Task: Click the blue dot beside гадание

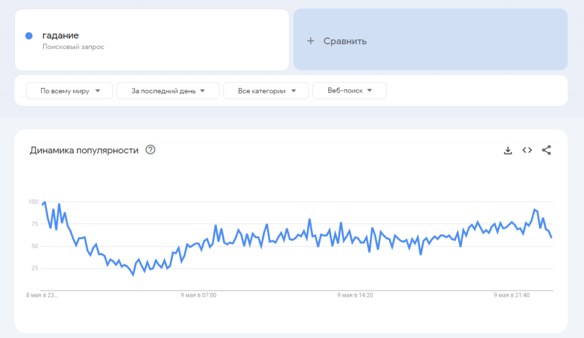Action: 29,36
